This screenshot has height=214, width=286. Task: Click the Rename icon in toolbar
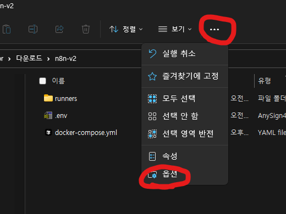(x=33, y=29)
